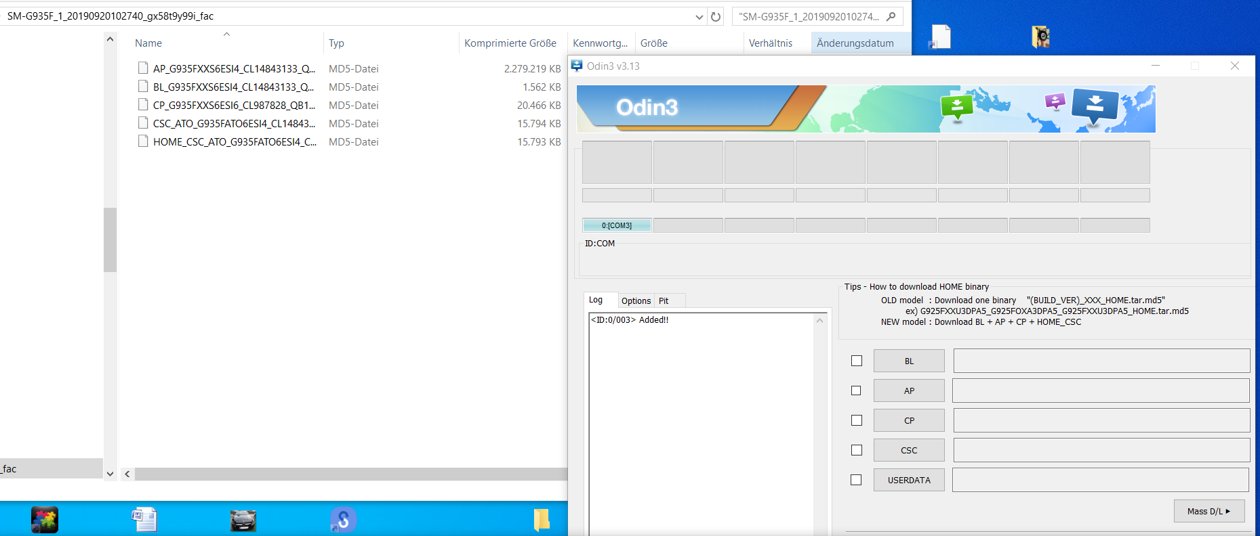
Task: Open the car image icon in taskbar
Action: [243, 520]
